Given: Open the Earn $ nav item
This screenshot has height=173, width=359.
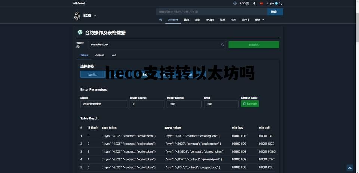Looking at the screenshot, I should (x=245, y=20).
